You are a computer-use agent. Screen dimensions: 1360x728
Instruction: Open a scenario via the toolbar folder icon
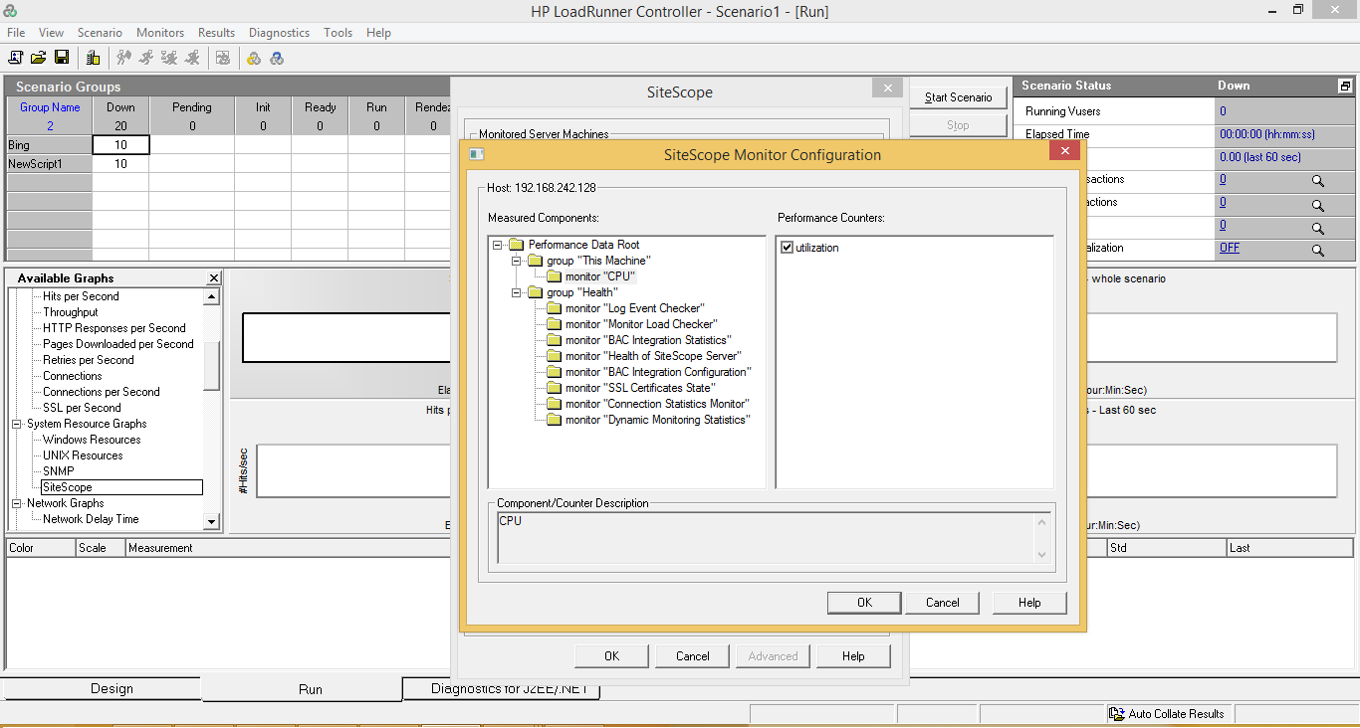39,58
